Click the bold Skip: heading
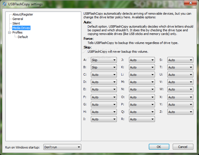Viewport: 199px width, 155px height. (x=88, y=47)
